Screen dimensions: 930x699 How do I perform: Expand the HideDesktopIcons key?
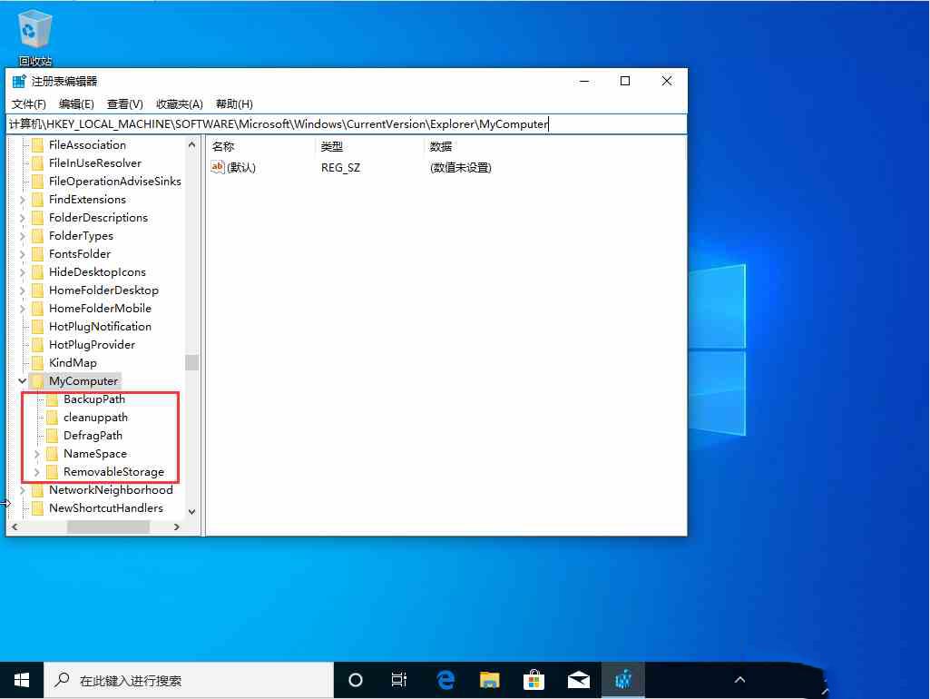point(23,272)
